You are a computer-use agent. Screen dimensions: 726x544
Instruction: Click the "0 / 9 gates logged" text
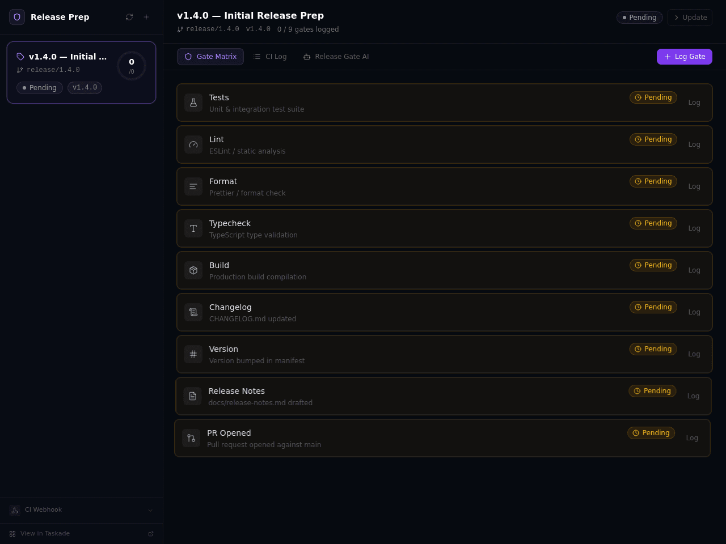[x=308, y=29]
